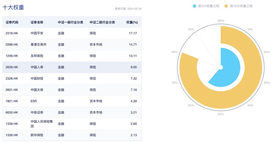The width and height of the screenshot is (278, 143).
Task: Click the 50% axis label on chart
Action: click(x=221, y=114)
